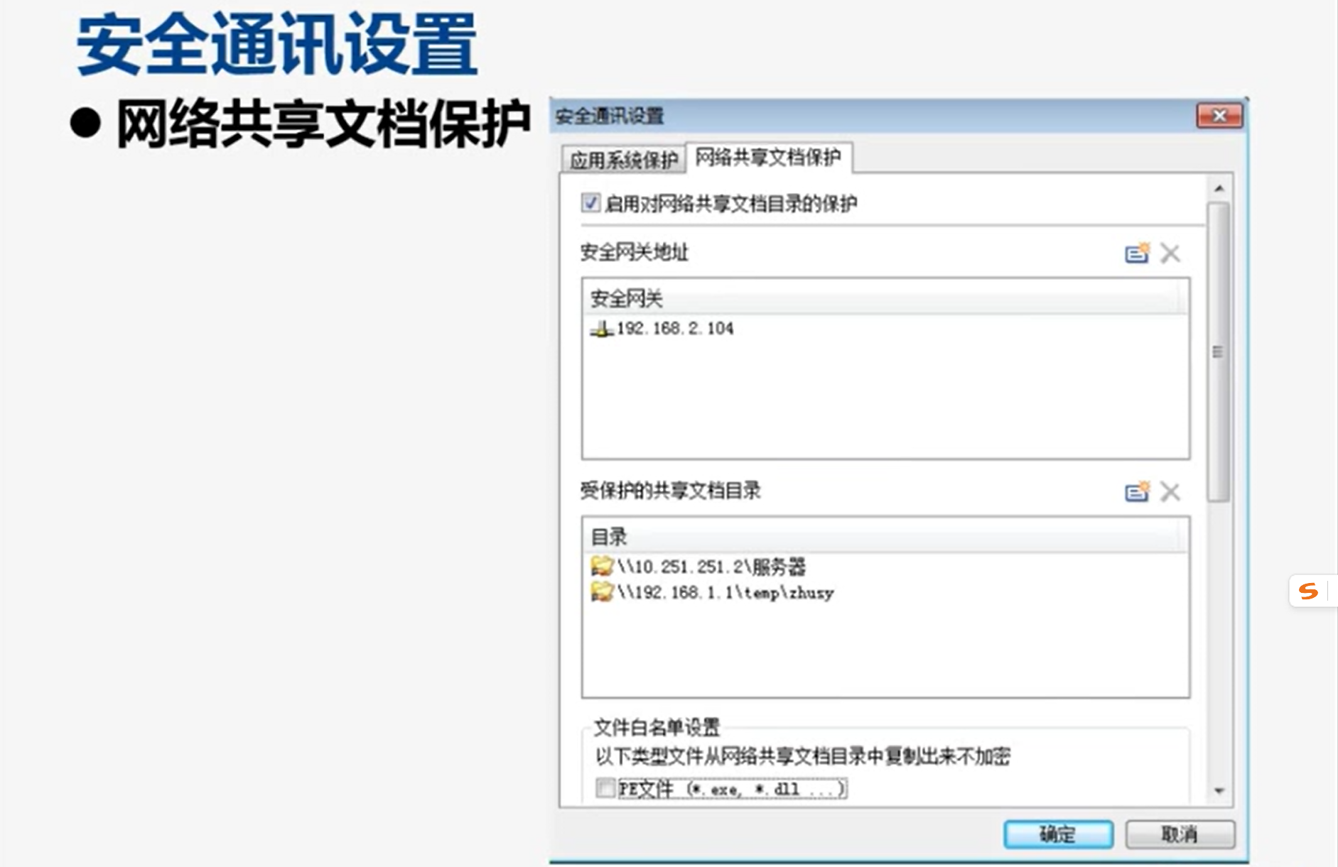Viewport: 1338px width, 867px height.
Task: Switch to the 应用系统保护 tab
Action: click(x=623, y=160)
